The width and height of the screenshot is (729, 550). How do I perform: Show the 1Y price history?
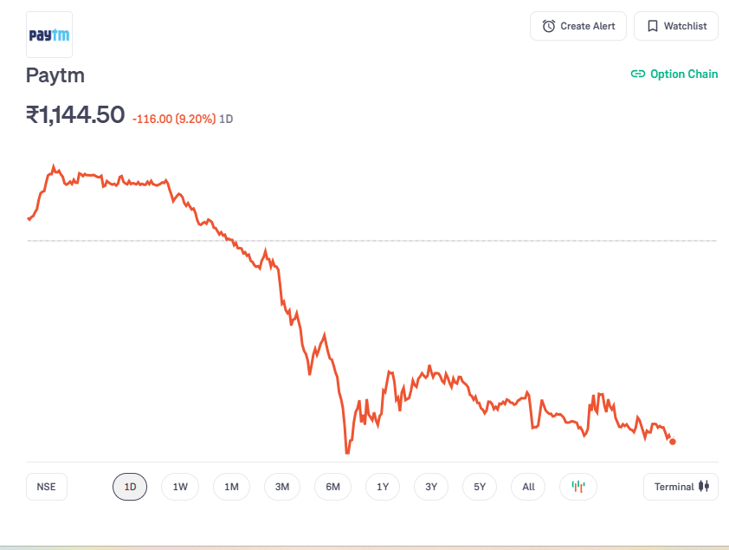click(383, 487)
